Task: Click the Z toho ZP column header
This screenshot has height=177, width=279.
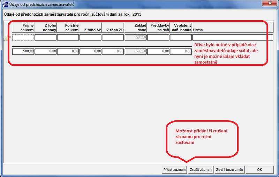Action: point(113,28)
